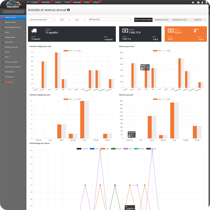Click the Appels courants pin icon

pos(2,22)
